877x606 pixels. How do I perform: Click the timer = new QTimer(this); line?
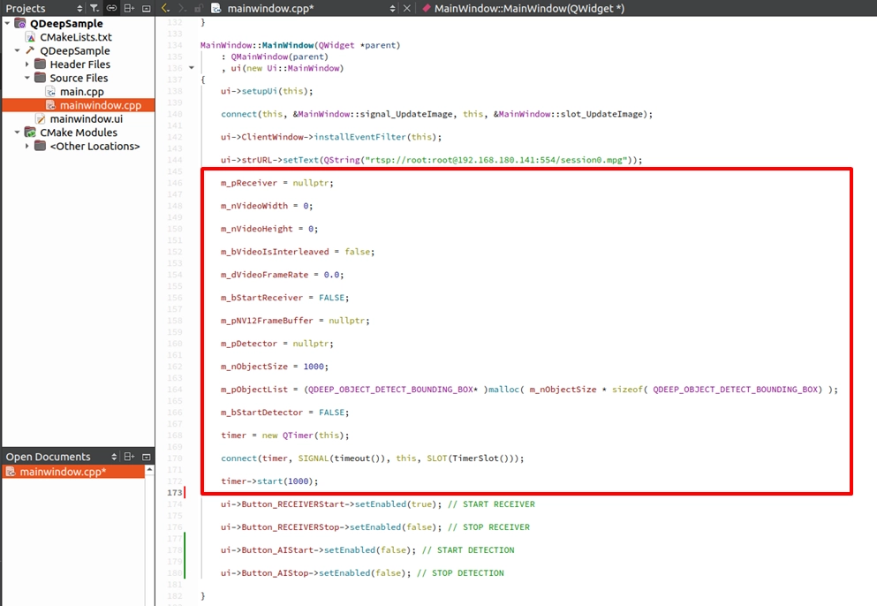click(x=284, y=435)
